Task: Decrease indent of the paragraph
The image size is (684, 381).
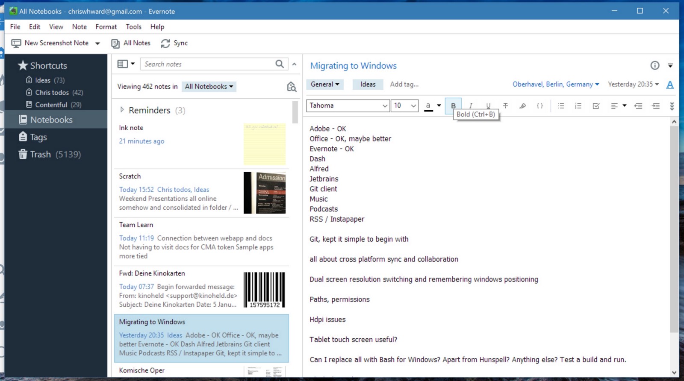Action: [638, 106]
